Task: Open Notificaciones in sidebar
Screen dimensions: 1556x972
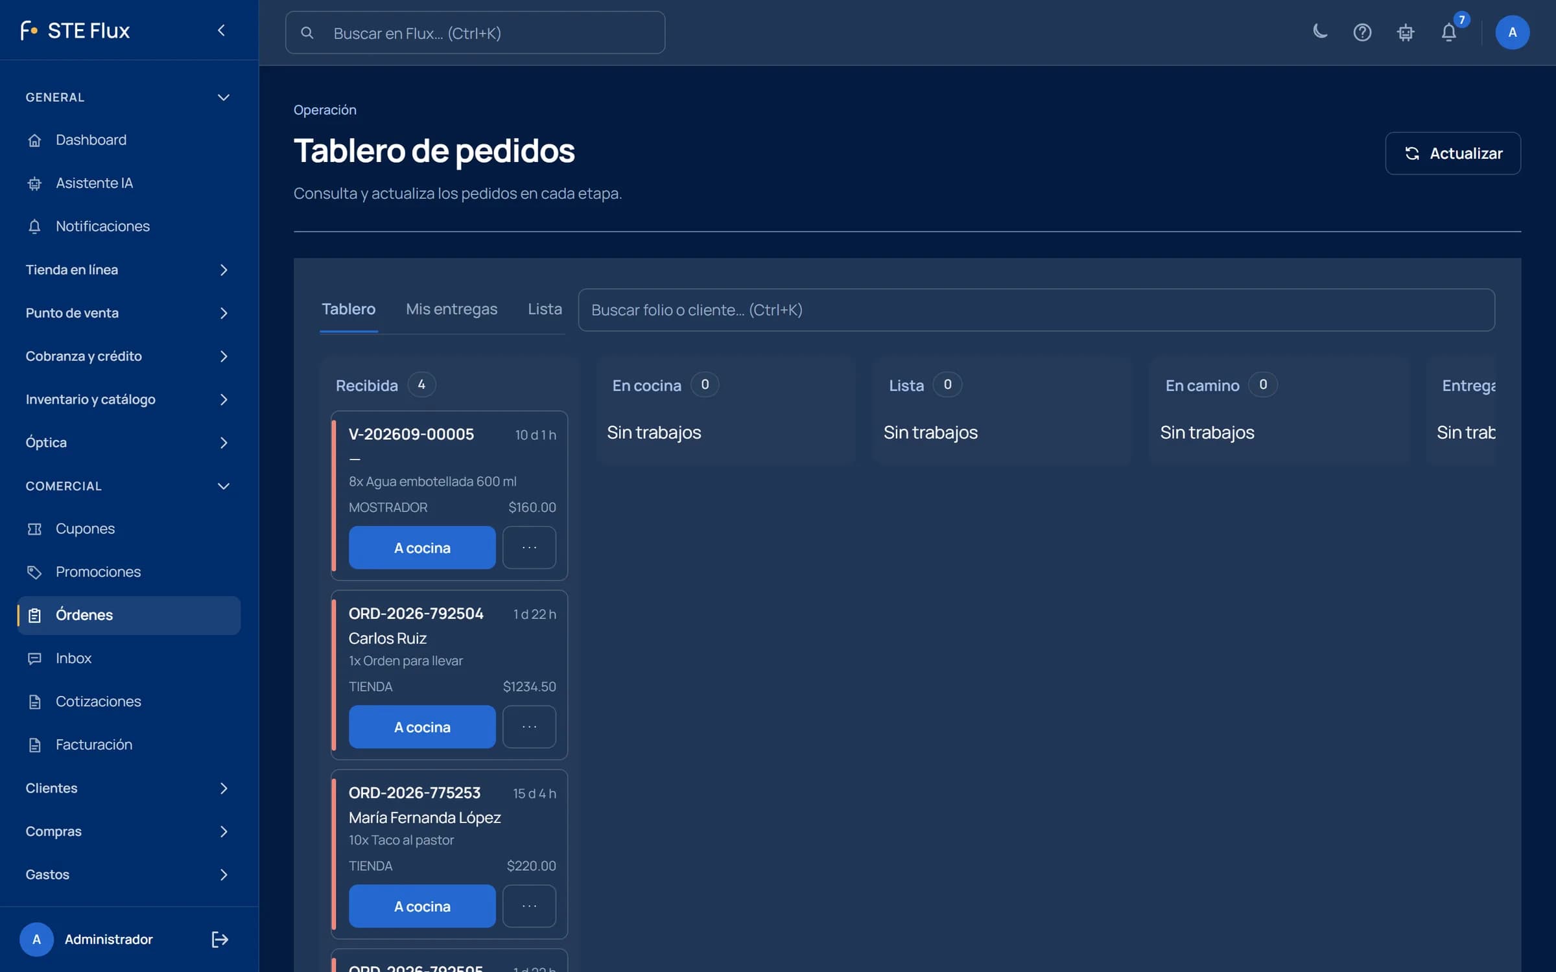Action: [x=129, y=226]
